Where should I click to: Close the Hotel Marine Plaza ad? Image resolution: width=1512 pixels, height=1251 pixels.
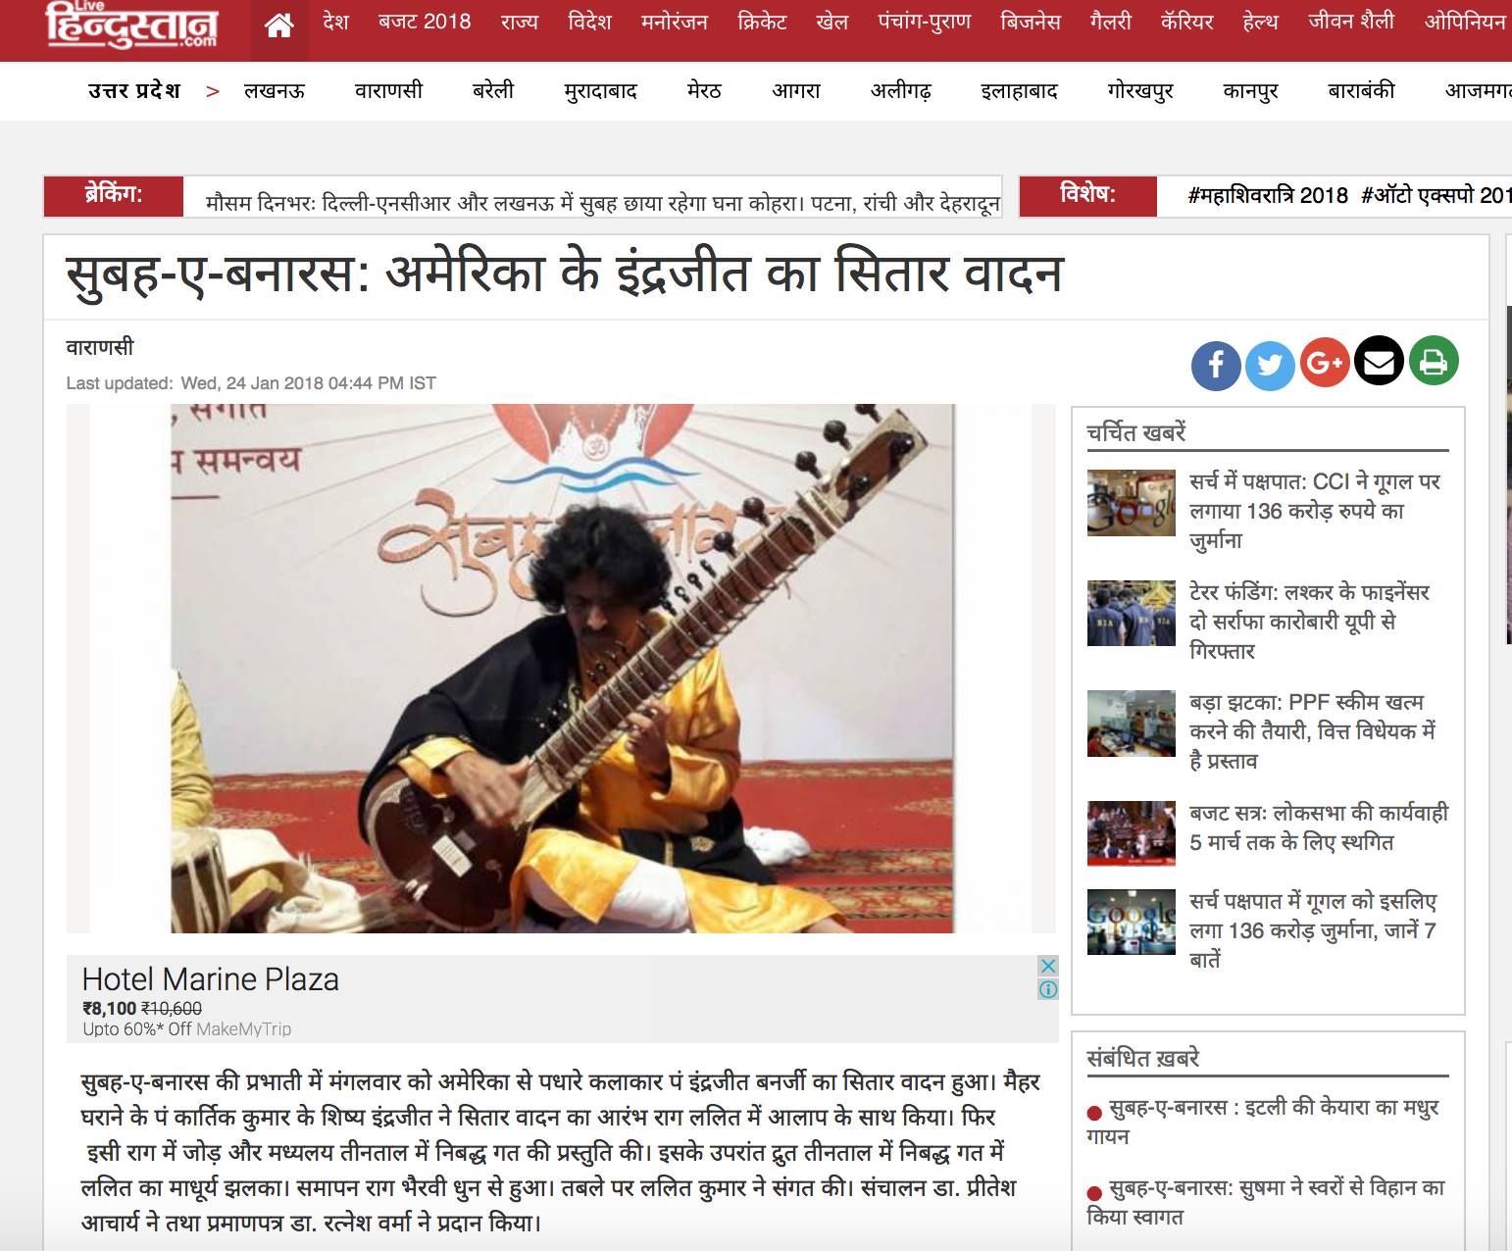coord(1048,966)
